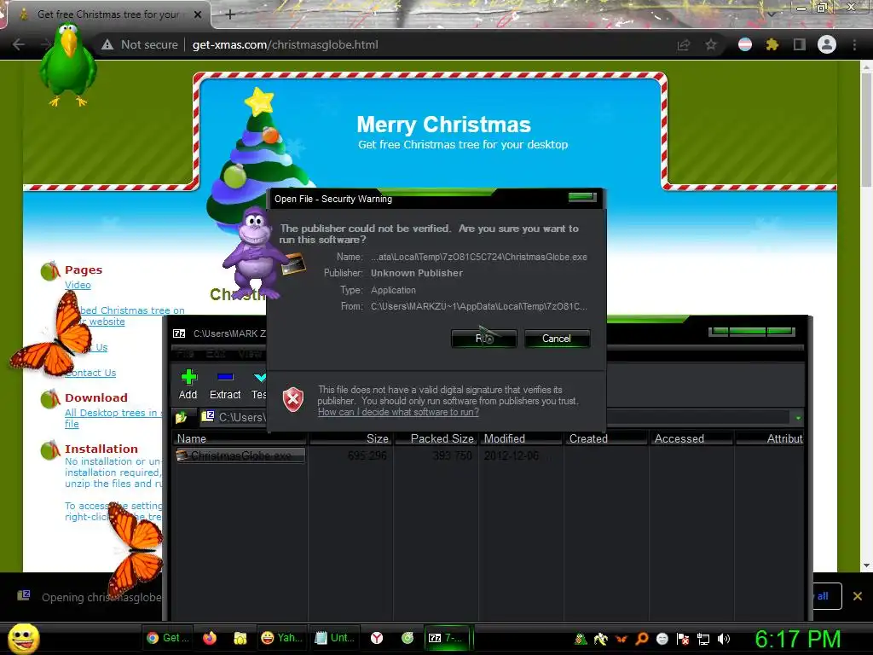Close the Chrome download bar

point(858,596)
